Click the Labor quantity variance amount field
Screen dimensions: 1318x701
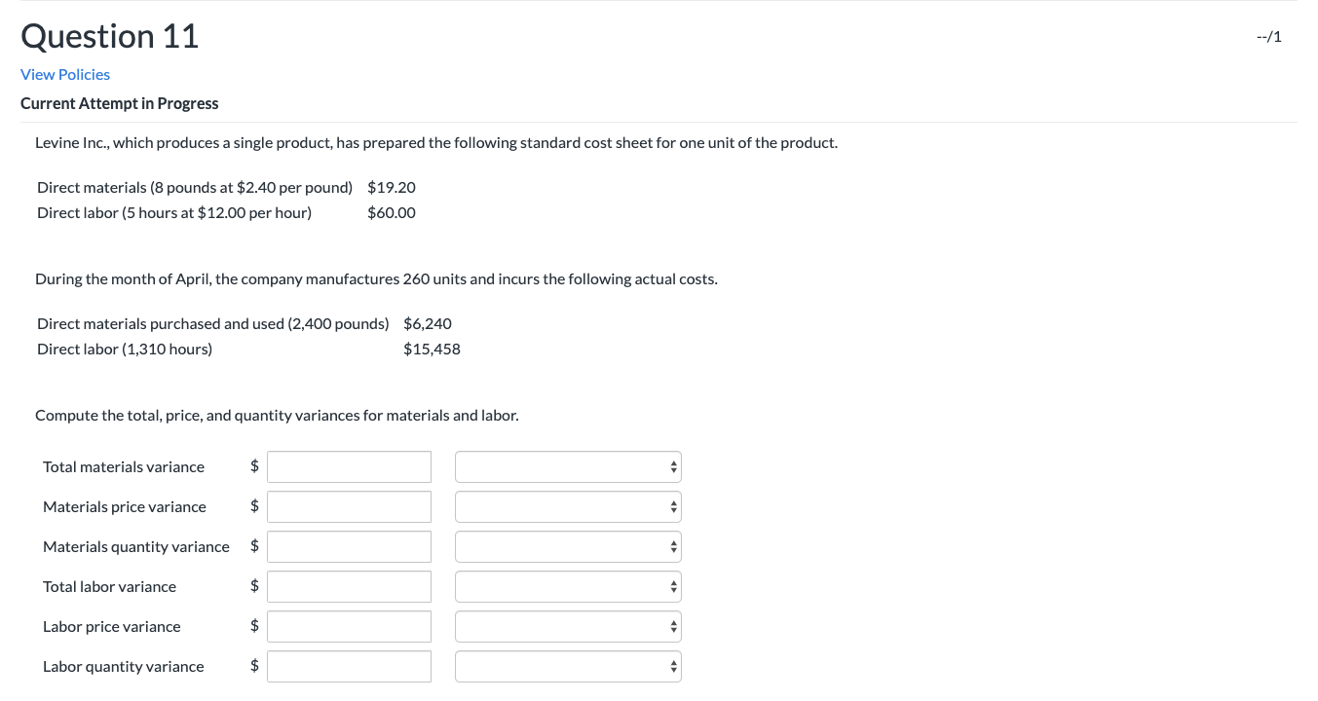point(349,666)
